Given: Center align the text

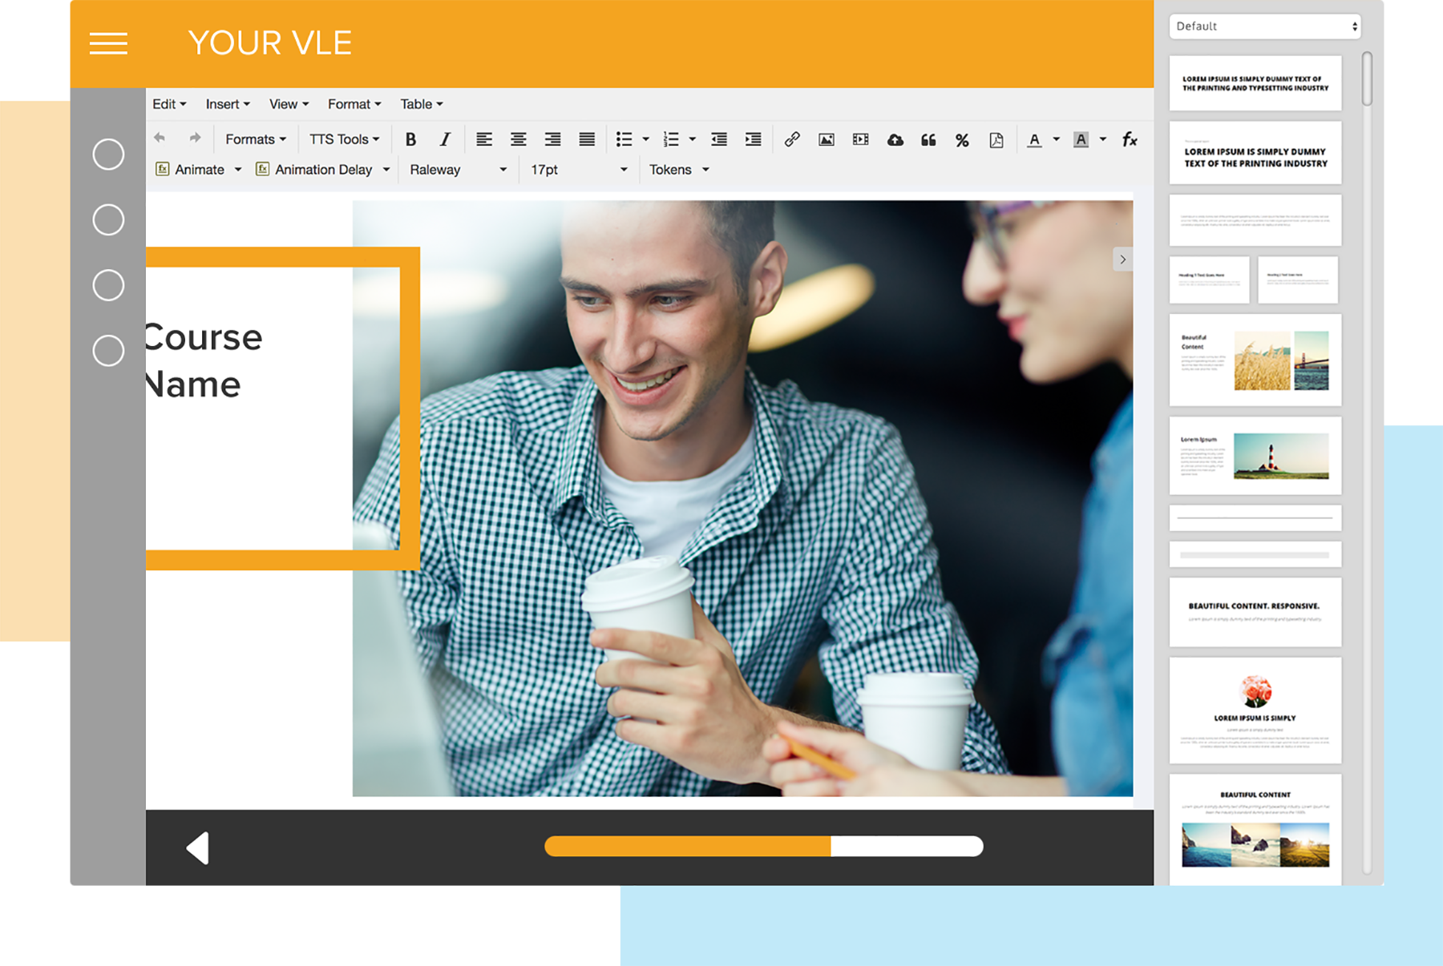Looking at the screenshot, I should [519, 139].
